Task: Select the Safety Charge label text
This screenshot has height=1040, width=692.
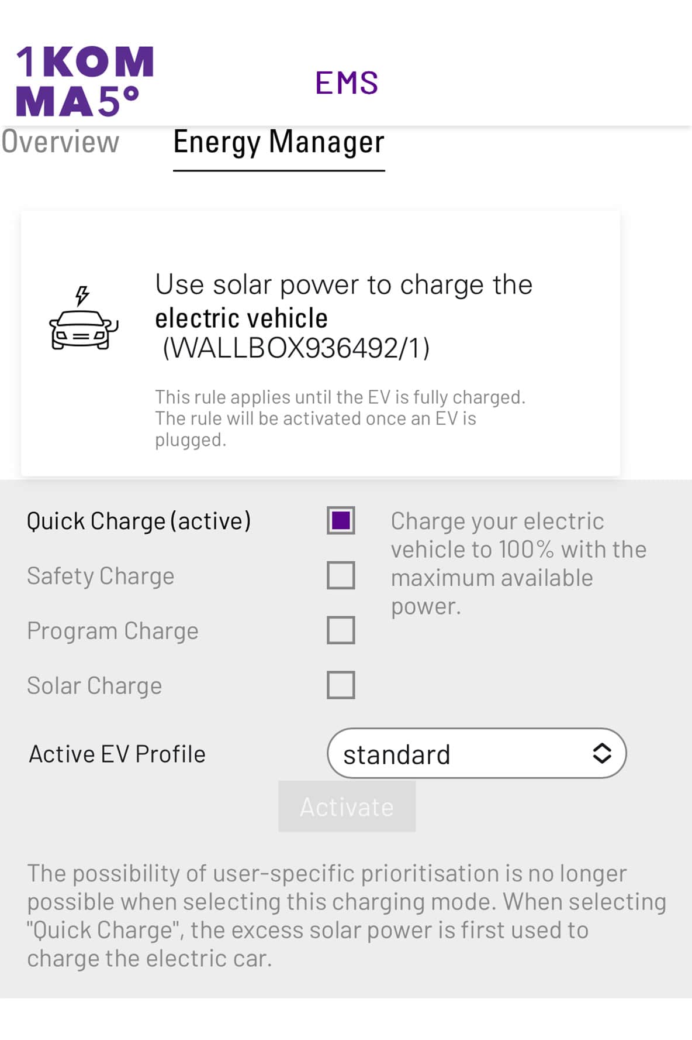Action: pos(101,576)
